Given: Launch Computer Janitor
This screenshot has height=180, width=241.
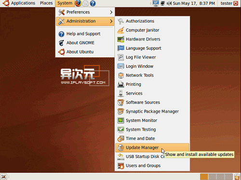Looking at the screenshot, I should tap(152, 30).
